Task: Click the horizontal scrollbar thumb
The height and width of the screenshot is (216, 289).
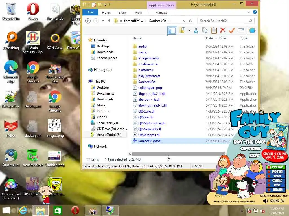Action: [178, 154]
